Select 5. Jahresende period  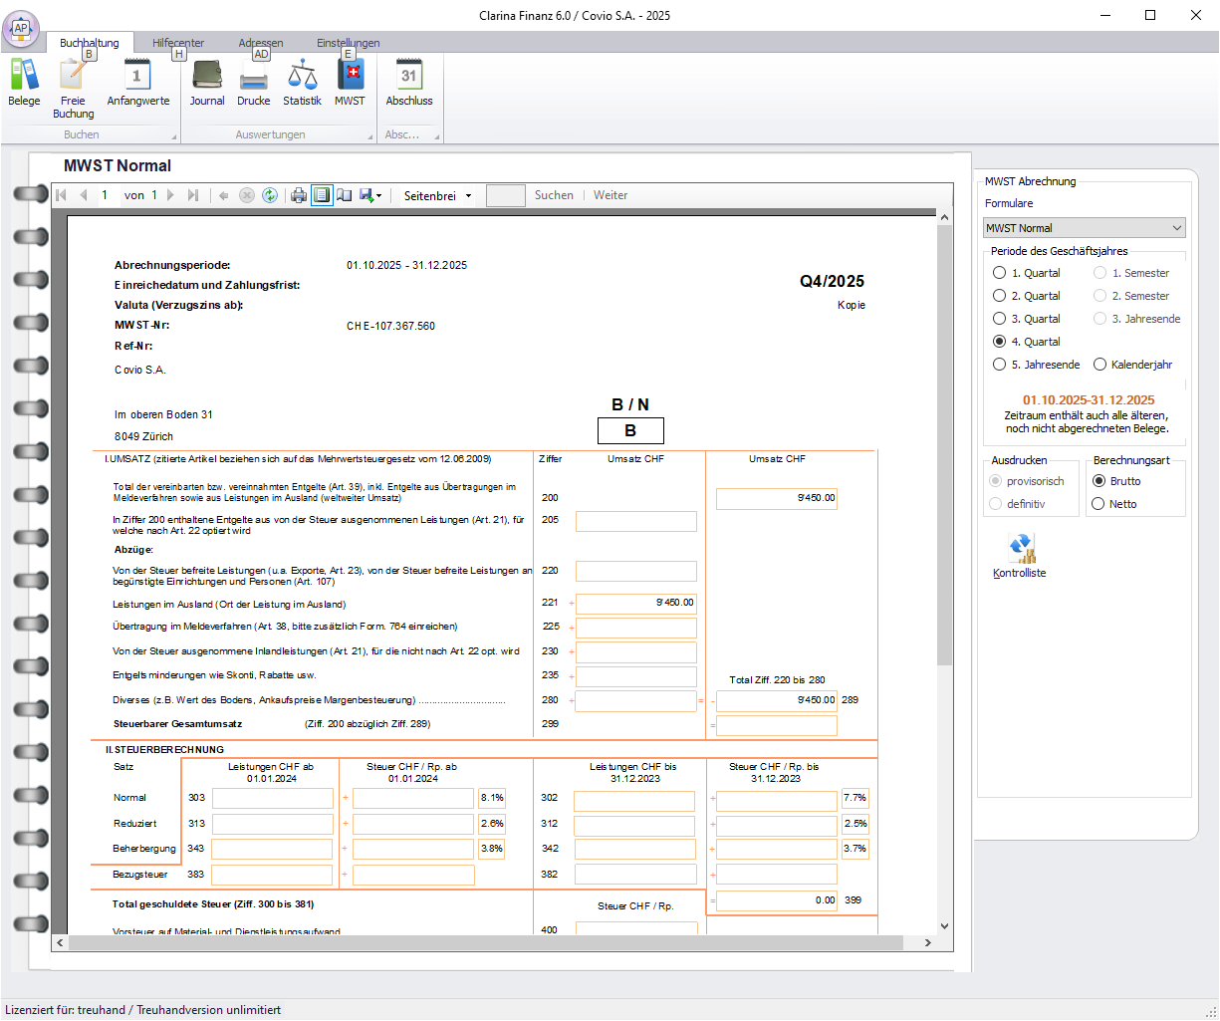point(1036,365)
